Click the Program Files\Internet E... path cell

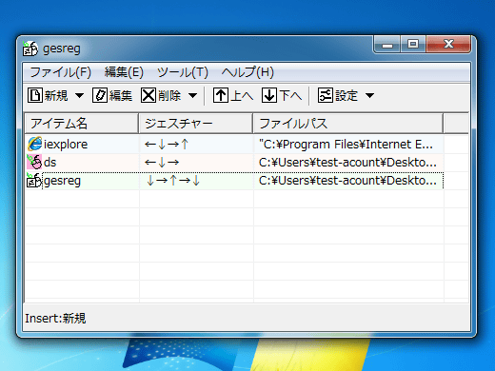pyautogui.click(x=348, y=145)
